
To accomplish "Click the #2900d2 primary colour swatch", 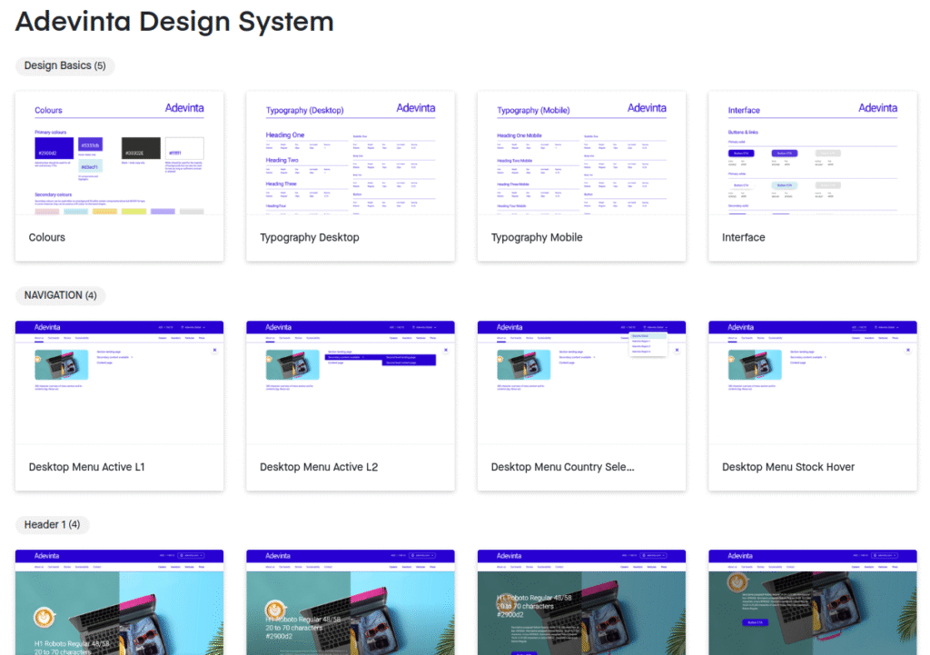I will [54, 149].
